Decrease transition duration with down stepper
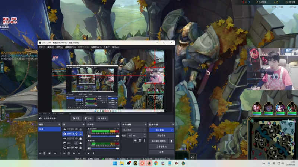Viewport: 298px width, 167px height. pyautogui.click(x=145, y=137)
